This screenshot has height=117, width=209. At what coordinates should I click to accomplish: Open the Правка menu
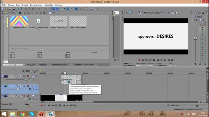[11, 5]
